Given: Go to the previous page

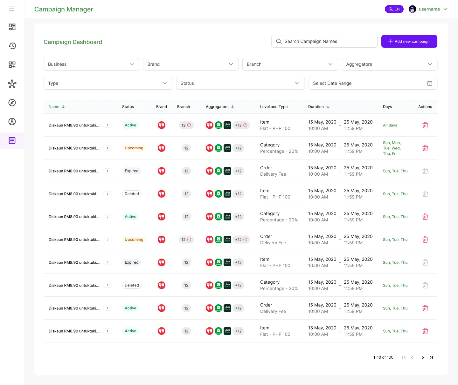Looking at the screenshot, I should click(412, 357).
